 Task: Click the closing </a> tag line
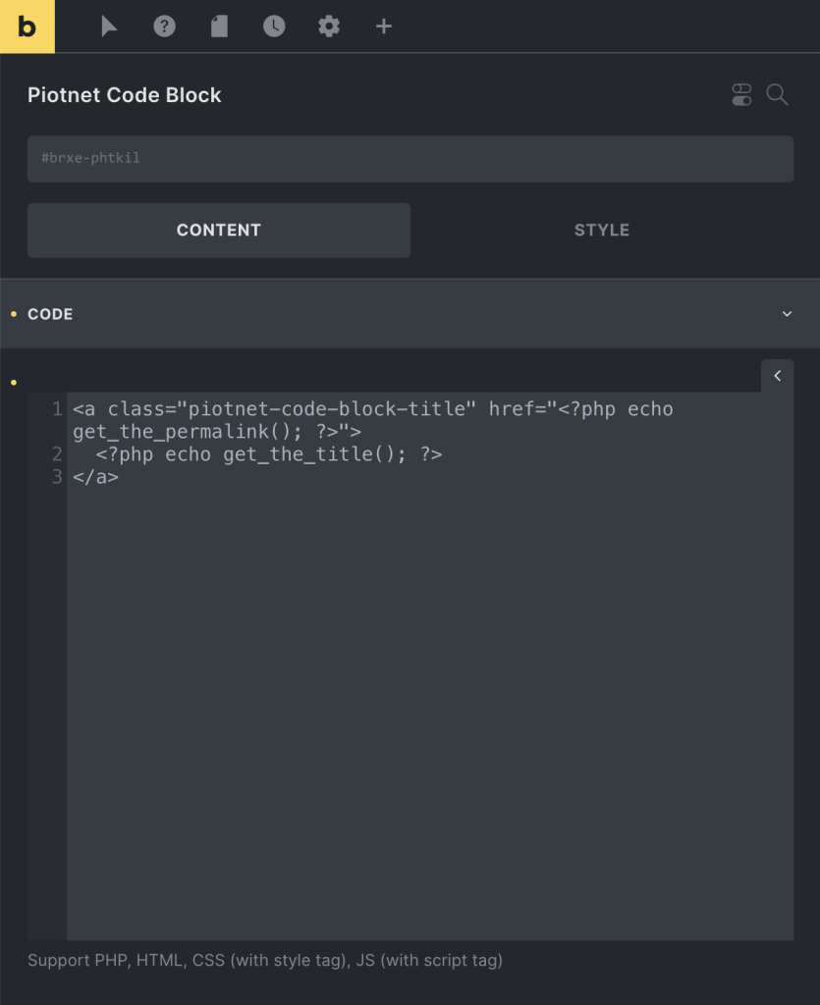95,477
